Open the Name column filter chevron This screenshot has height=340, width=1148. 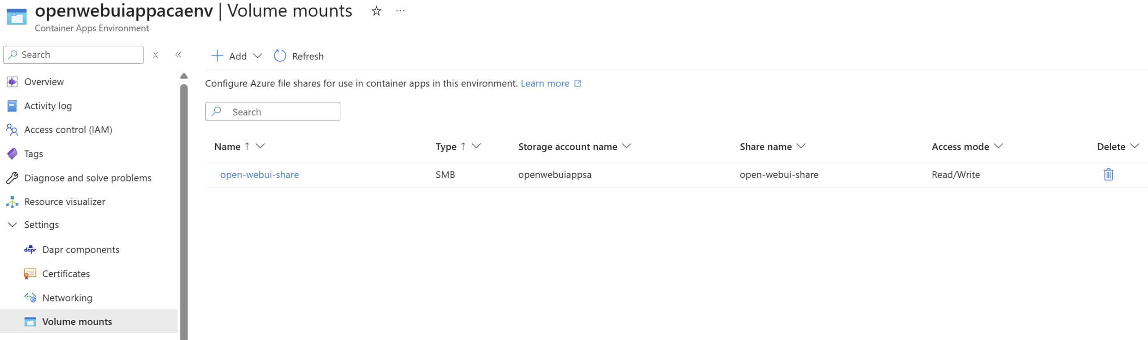click(260, 146)
